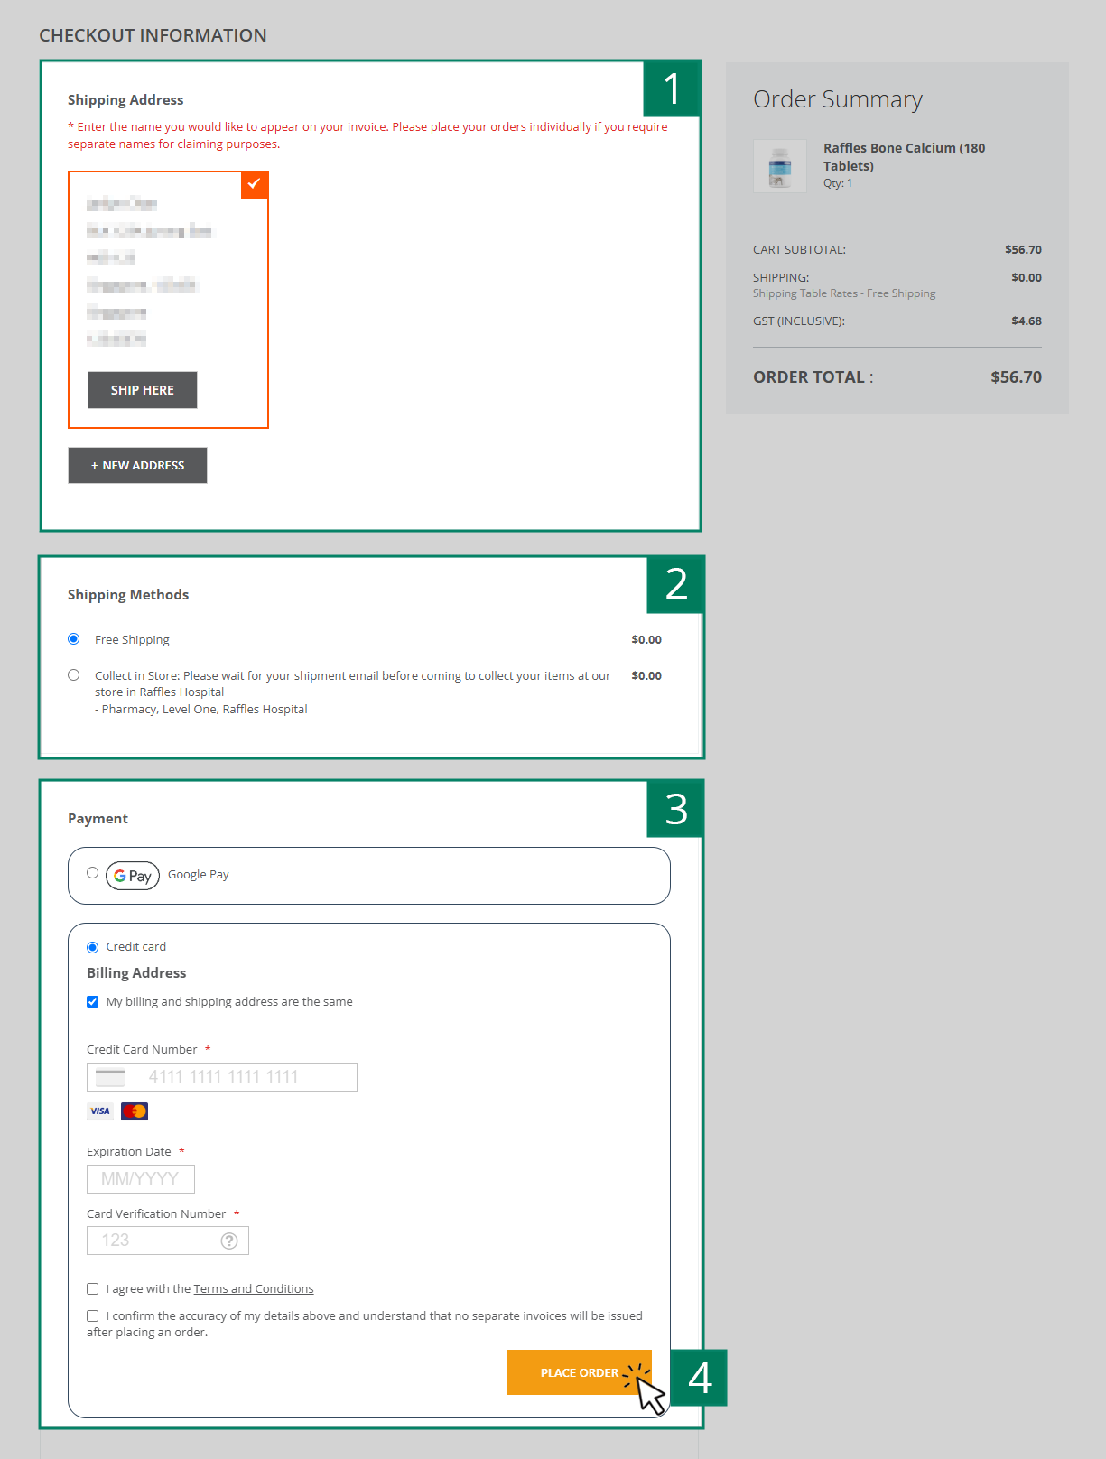
Task: Add a new address with New Address button
Action: point(137,466)
